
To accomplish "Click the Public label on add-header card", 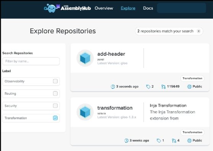I will coord(197,86).
